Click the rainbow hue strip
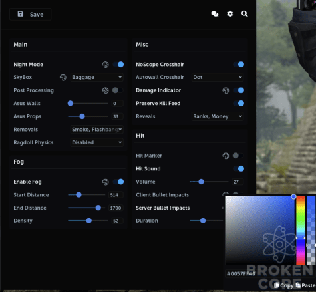Viewport: 316px width, 292px height. (301, 230)
